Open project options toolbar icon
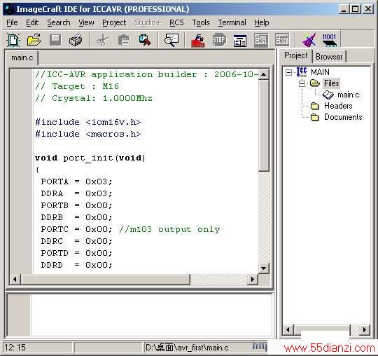This screenshot has height=356, width=378. click(x=240, y=41)
